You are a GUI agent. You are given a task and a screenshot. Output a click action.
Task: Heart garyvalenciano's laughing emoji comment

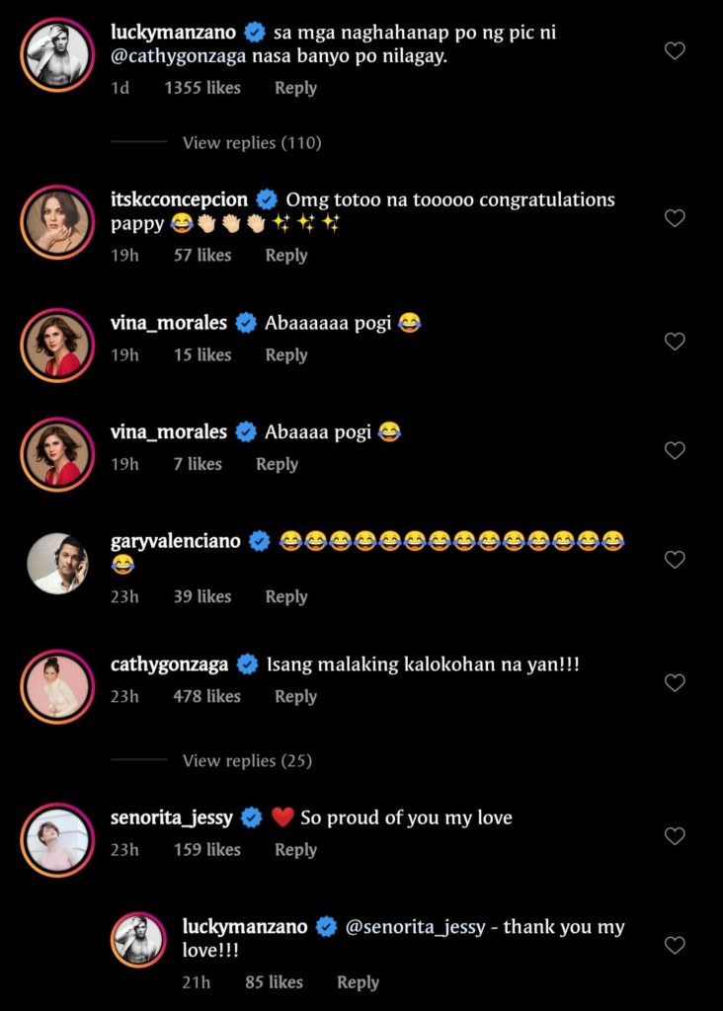(675, 560)
